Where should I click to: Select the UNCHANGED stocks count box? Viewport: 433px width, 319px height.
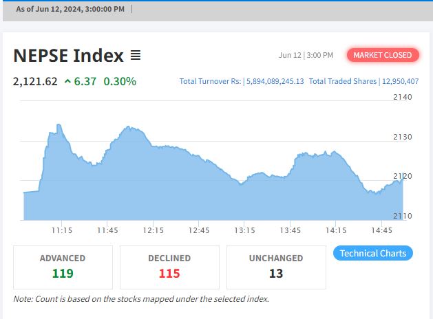[275, 267]
